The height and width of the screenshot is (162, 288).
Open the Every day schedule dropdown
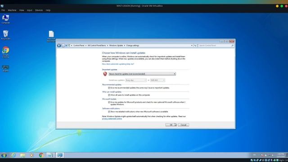pos(136,80)
